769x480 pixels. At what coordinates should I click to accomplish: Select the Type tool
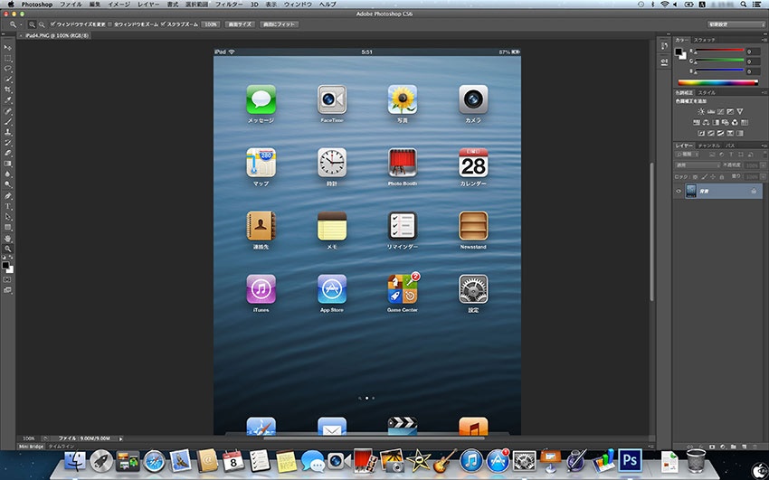[x=8, y=206]
